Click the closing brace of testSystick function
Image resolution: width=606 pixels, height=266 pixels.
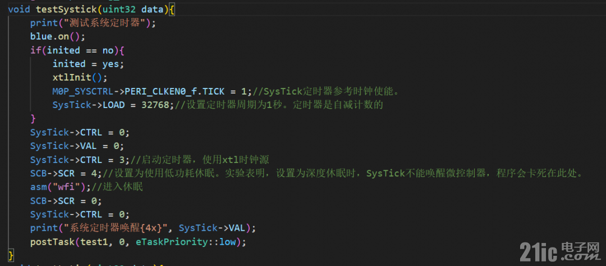click(x=11, y=255)
